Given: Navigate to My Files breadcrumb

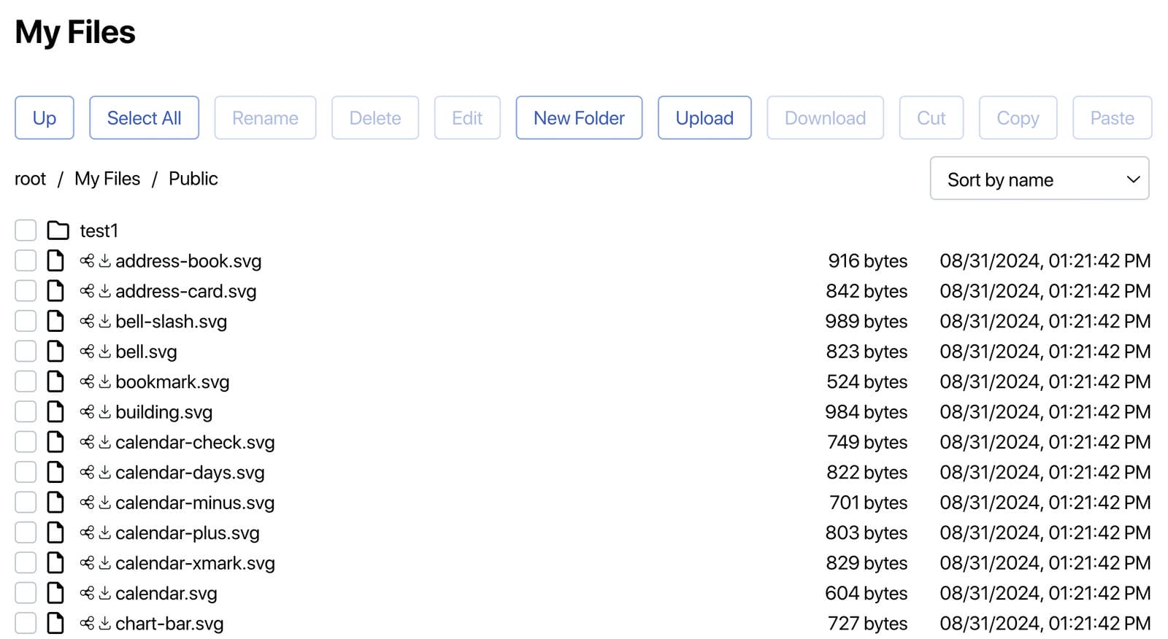Looking at the screenshot, I should coord(107,179).
